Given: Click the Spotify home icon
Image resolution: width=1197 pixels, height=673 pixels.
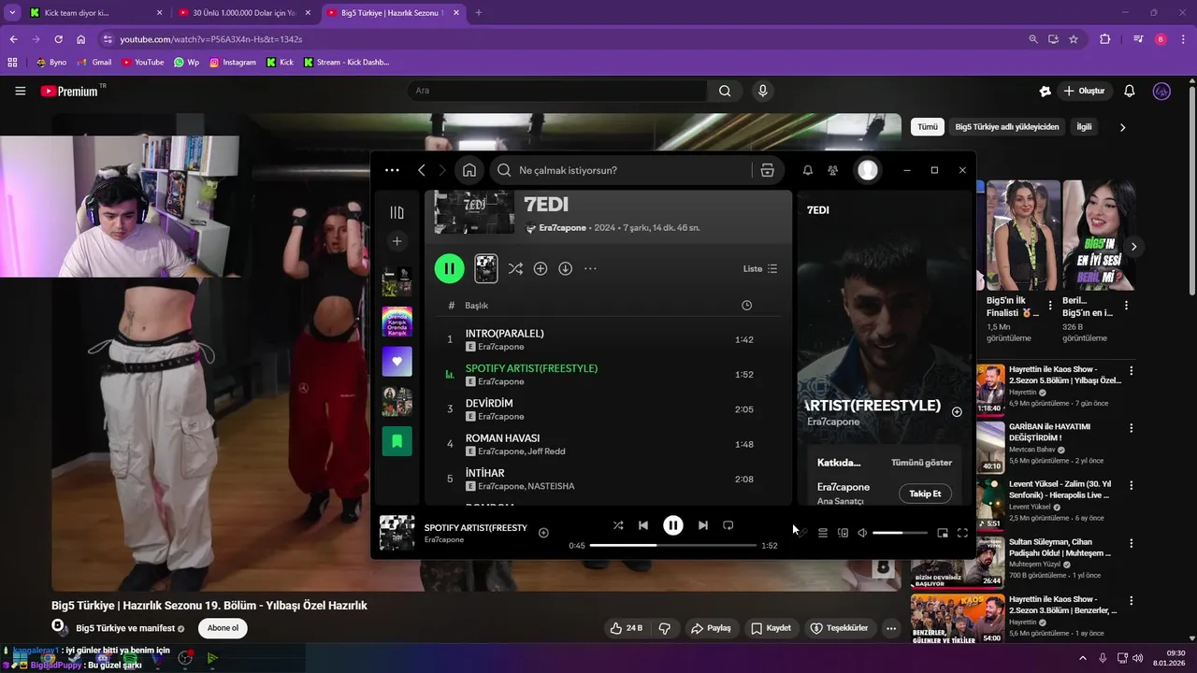Looking at the screenshot, I should click(469, 170).
